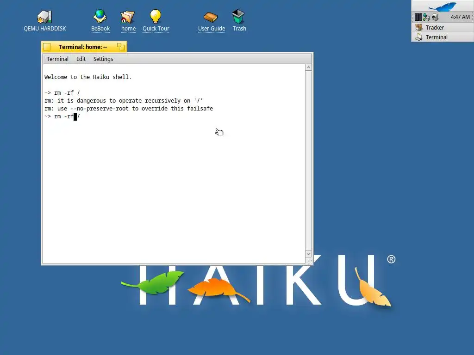This screenshot has width=474, height=355.
Task: Click the Trash label text
Action: 239,29
